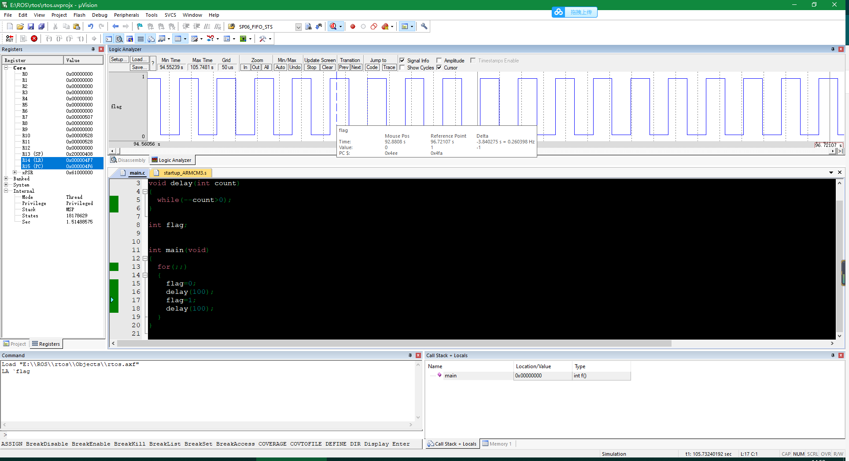The height and width of the screenshot is (461, 849).
Task: Fold the delay function at line 4
Action: pyautogui.click(x=145, y=191)
